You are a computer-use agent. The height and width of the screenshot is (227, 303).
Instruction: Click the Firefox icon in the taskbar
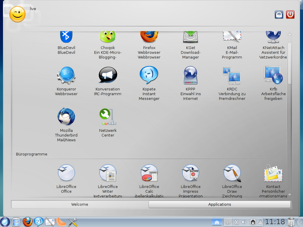coord(28,222)
